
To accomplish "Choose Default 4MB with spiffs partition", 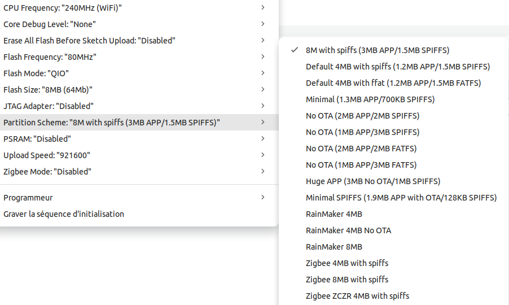I will [x=397, y=67].
